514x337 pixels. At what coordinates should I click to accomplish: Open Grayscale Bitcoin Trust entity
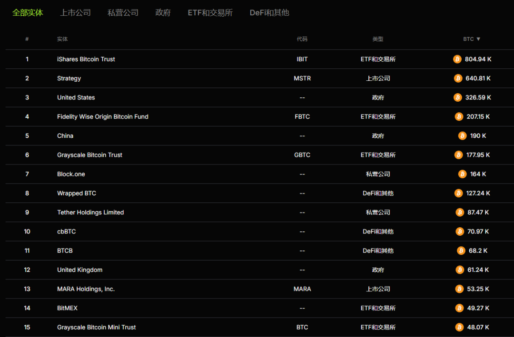click(89, 155)
